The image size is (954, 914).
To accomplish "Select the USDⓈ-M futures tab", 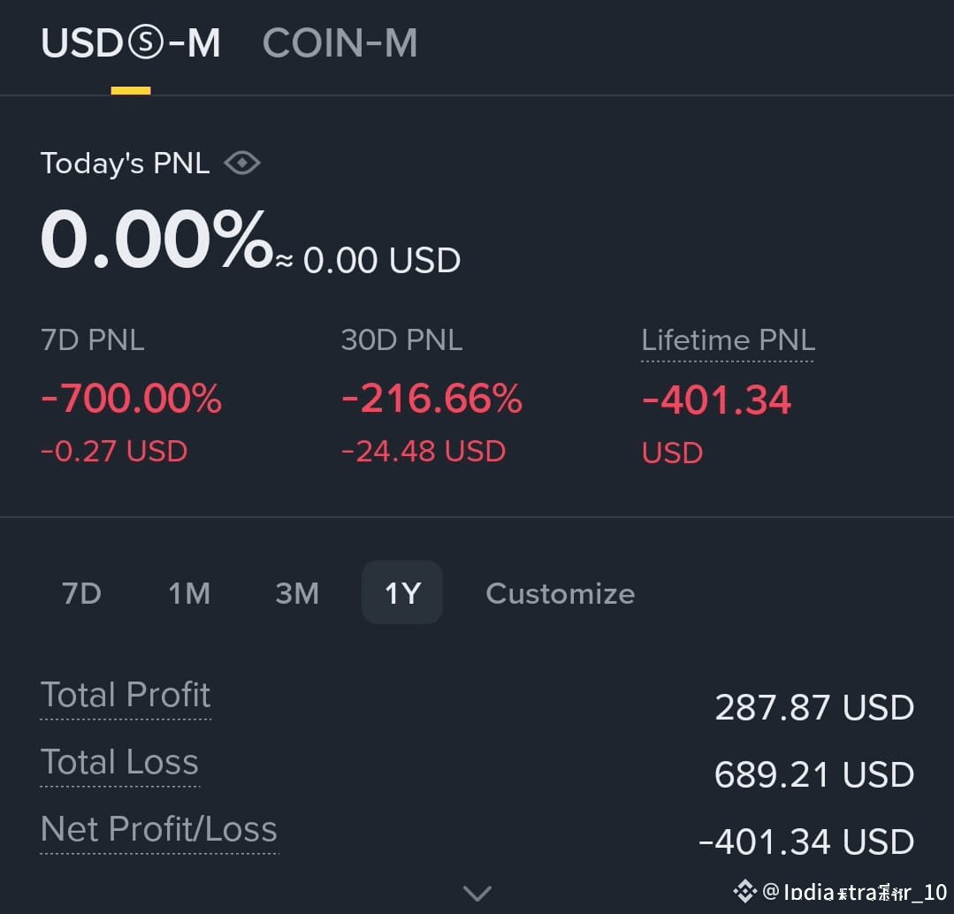I will point(131,42).
